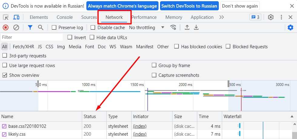Stop recording the network log
This screenshot has width=297, height=139.
[x=5, y=28]
